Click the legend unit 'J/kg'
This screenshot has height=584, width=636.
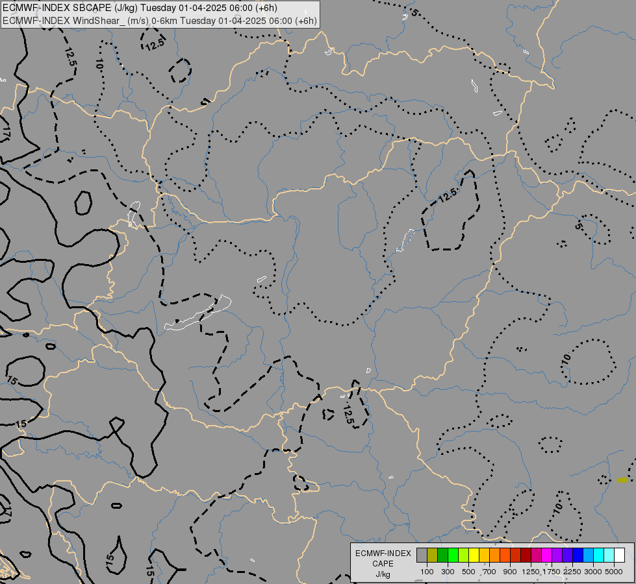[x=383, y=574]
